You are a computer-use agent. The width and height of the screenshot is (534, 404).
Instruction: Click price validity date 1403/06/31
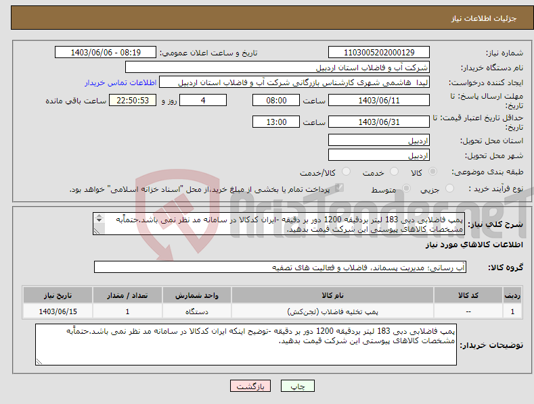point(379,122)
